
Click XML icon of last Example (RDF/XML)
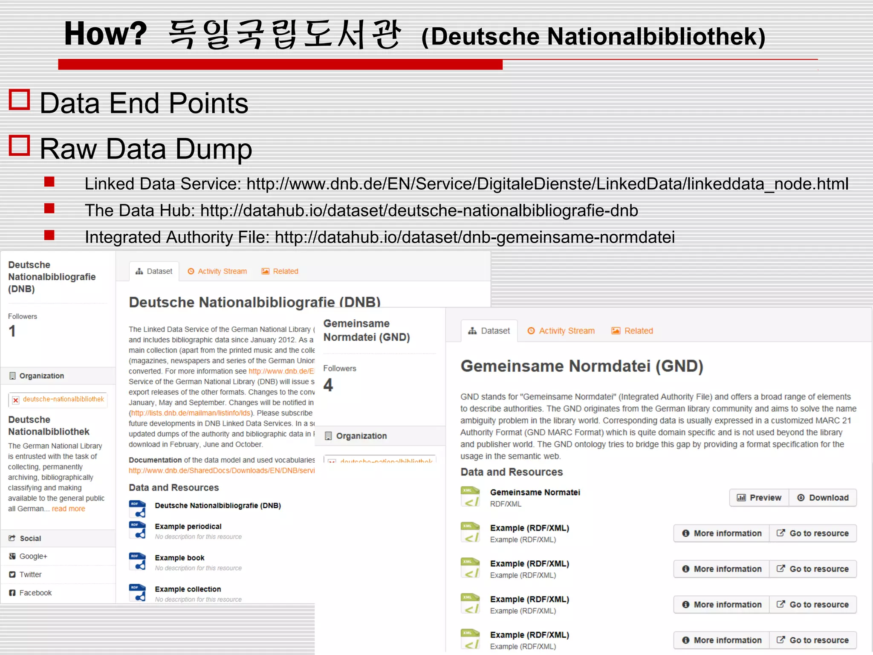coord(471,640)
